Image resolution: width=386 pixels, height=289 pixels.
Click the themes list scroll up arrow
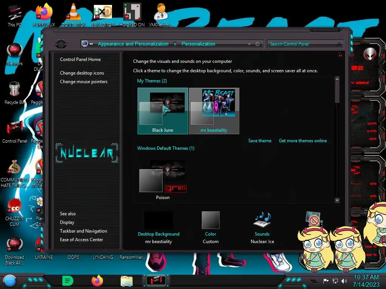pos(337,79)
